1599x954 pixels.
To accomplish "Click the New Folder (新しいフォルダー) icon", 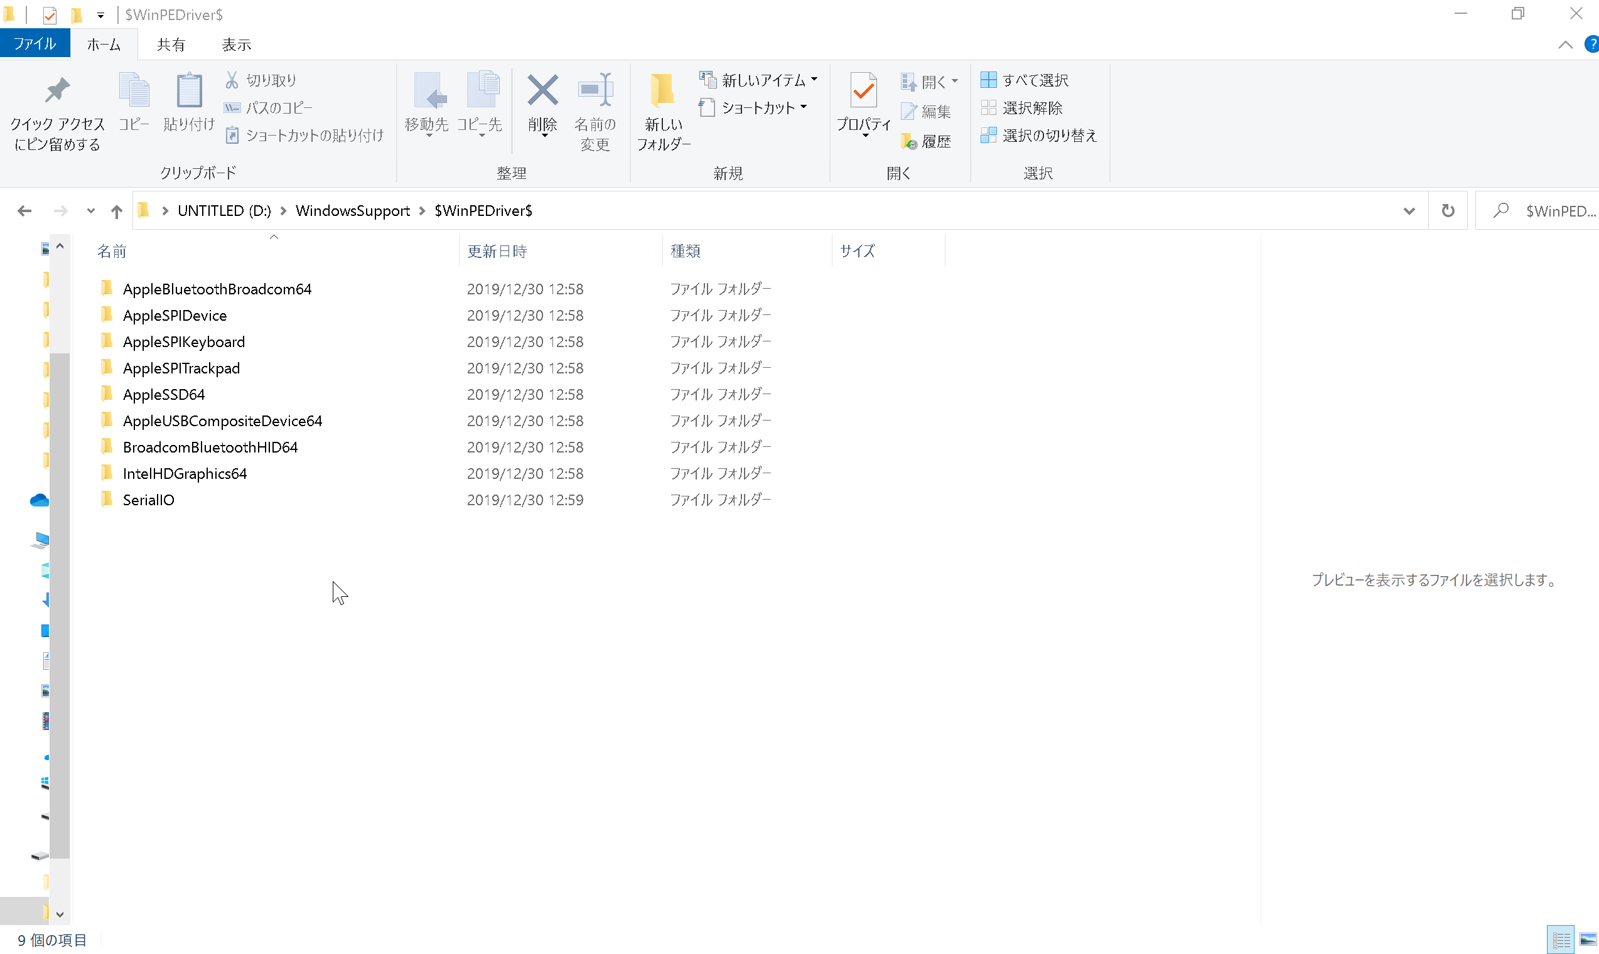I will [662, 91].
